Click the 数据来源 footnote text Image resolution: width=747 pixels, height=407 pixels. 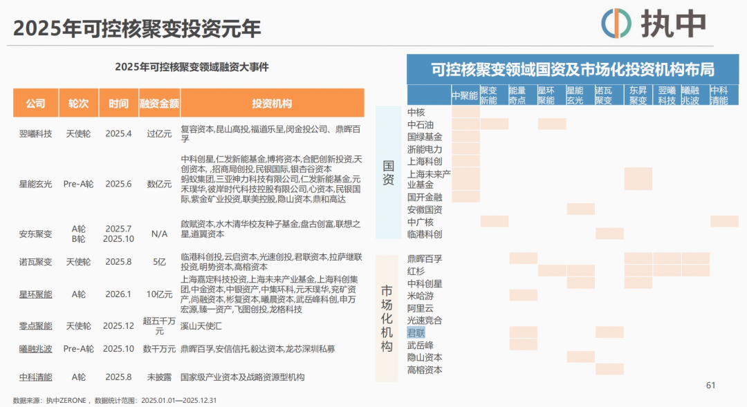click(115, 400)
